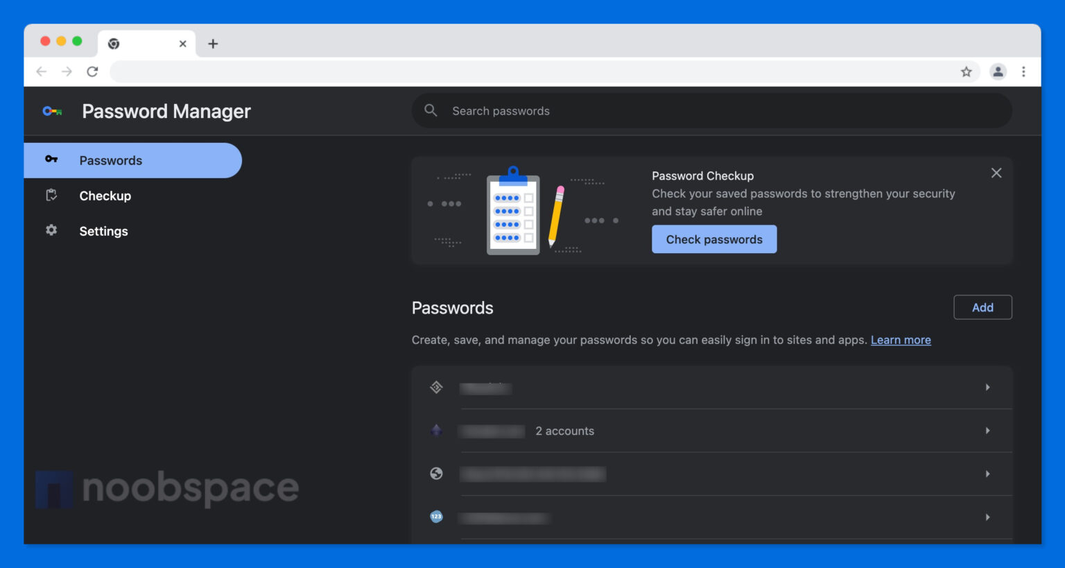
Task: Expand the last visible password entry
Action: coord(987,517)
